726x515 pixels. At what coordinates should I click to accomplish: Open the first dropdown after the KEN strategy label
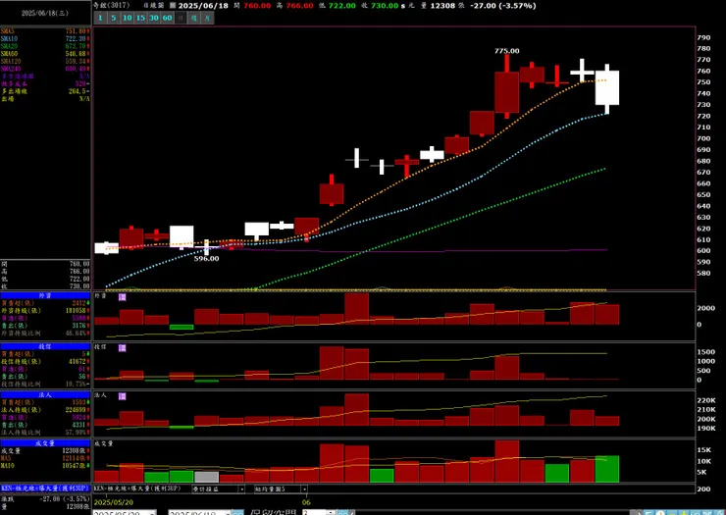pyautogui.click(x=241, y=489)
